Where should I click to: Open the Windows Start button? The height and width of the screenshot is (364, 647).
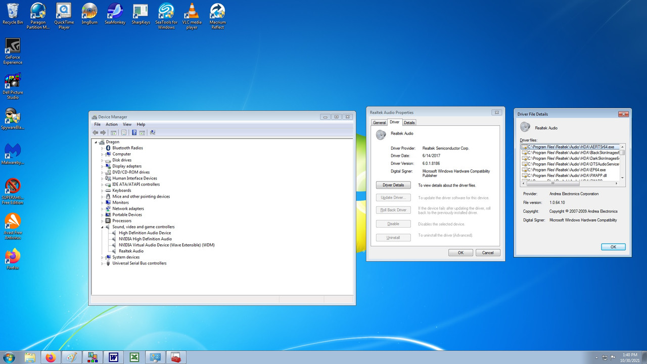9,357
